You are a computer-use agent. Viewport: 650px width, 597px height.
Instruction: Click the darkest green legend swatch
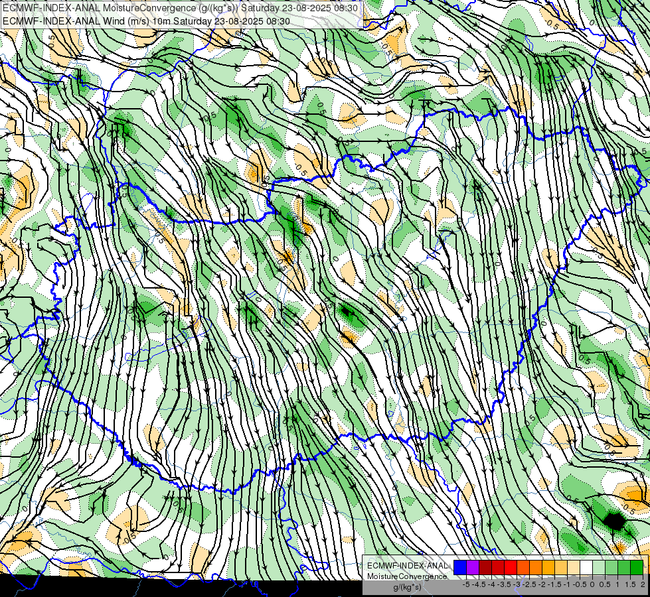pos(637,567)
